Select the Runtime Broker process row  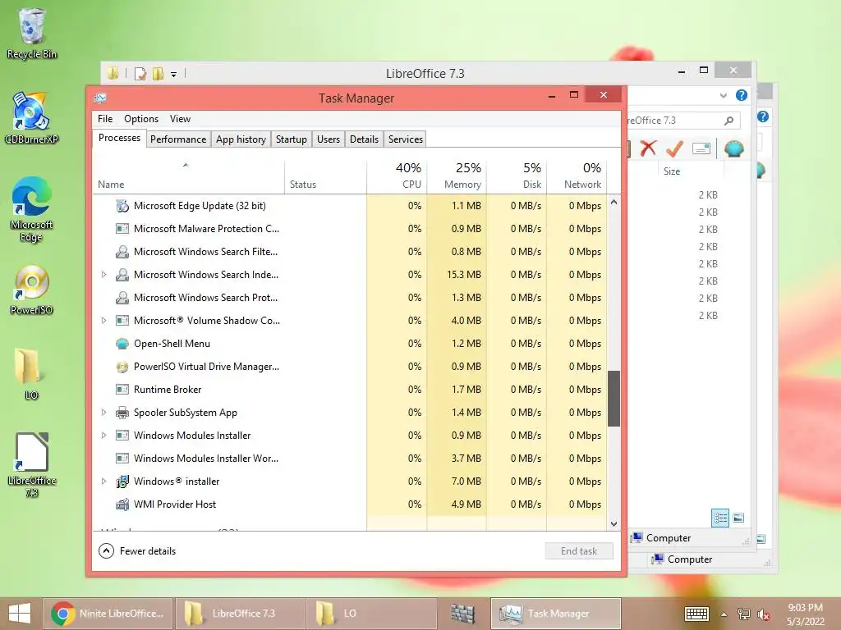(350, 390)
